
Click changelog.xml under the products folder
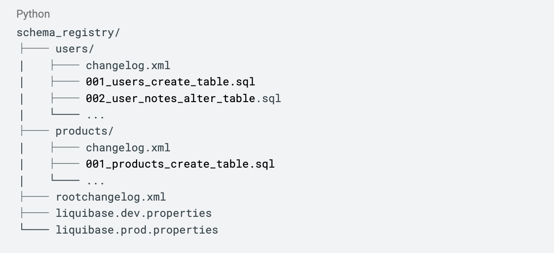pyautogui.click(x=128, y=148)
